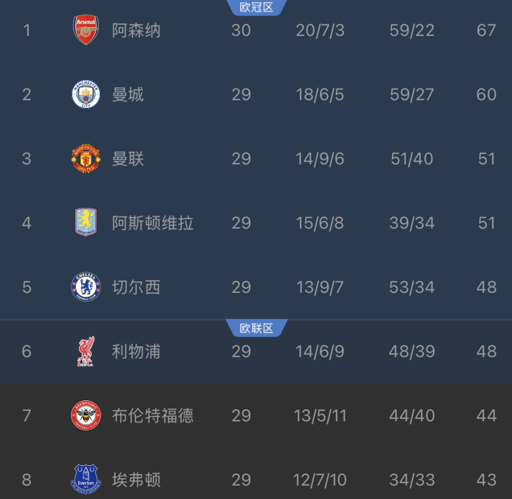Click the Liverpool LFC crest
This screenshot has height=499, width=512.
(86, 351)
